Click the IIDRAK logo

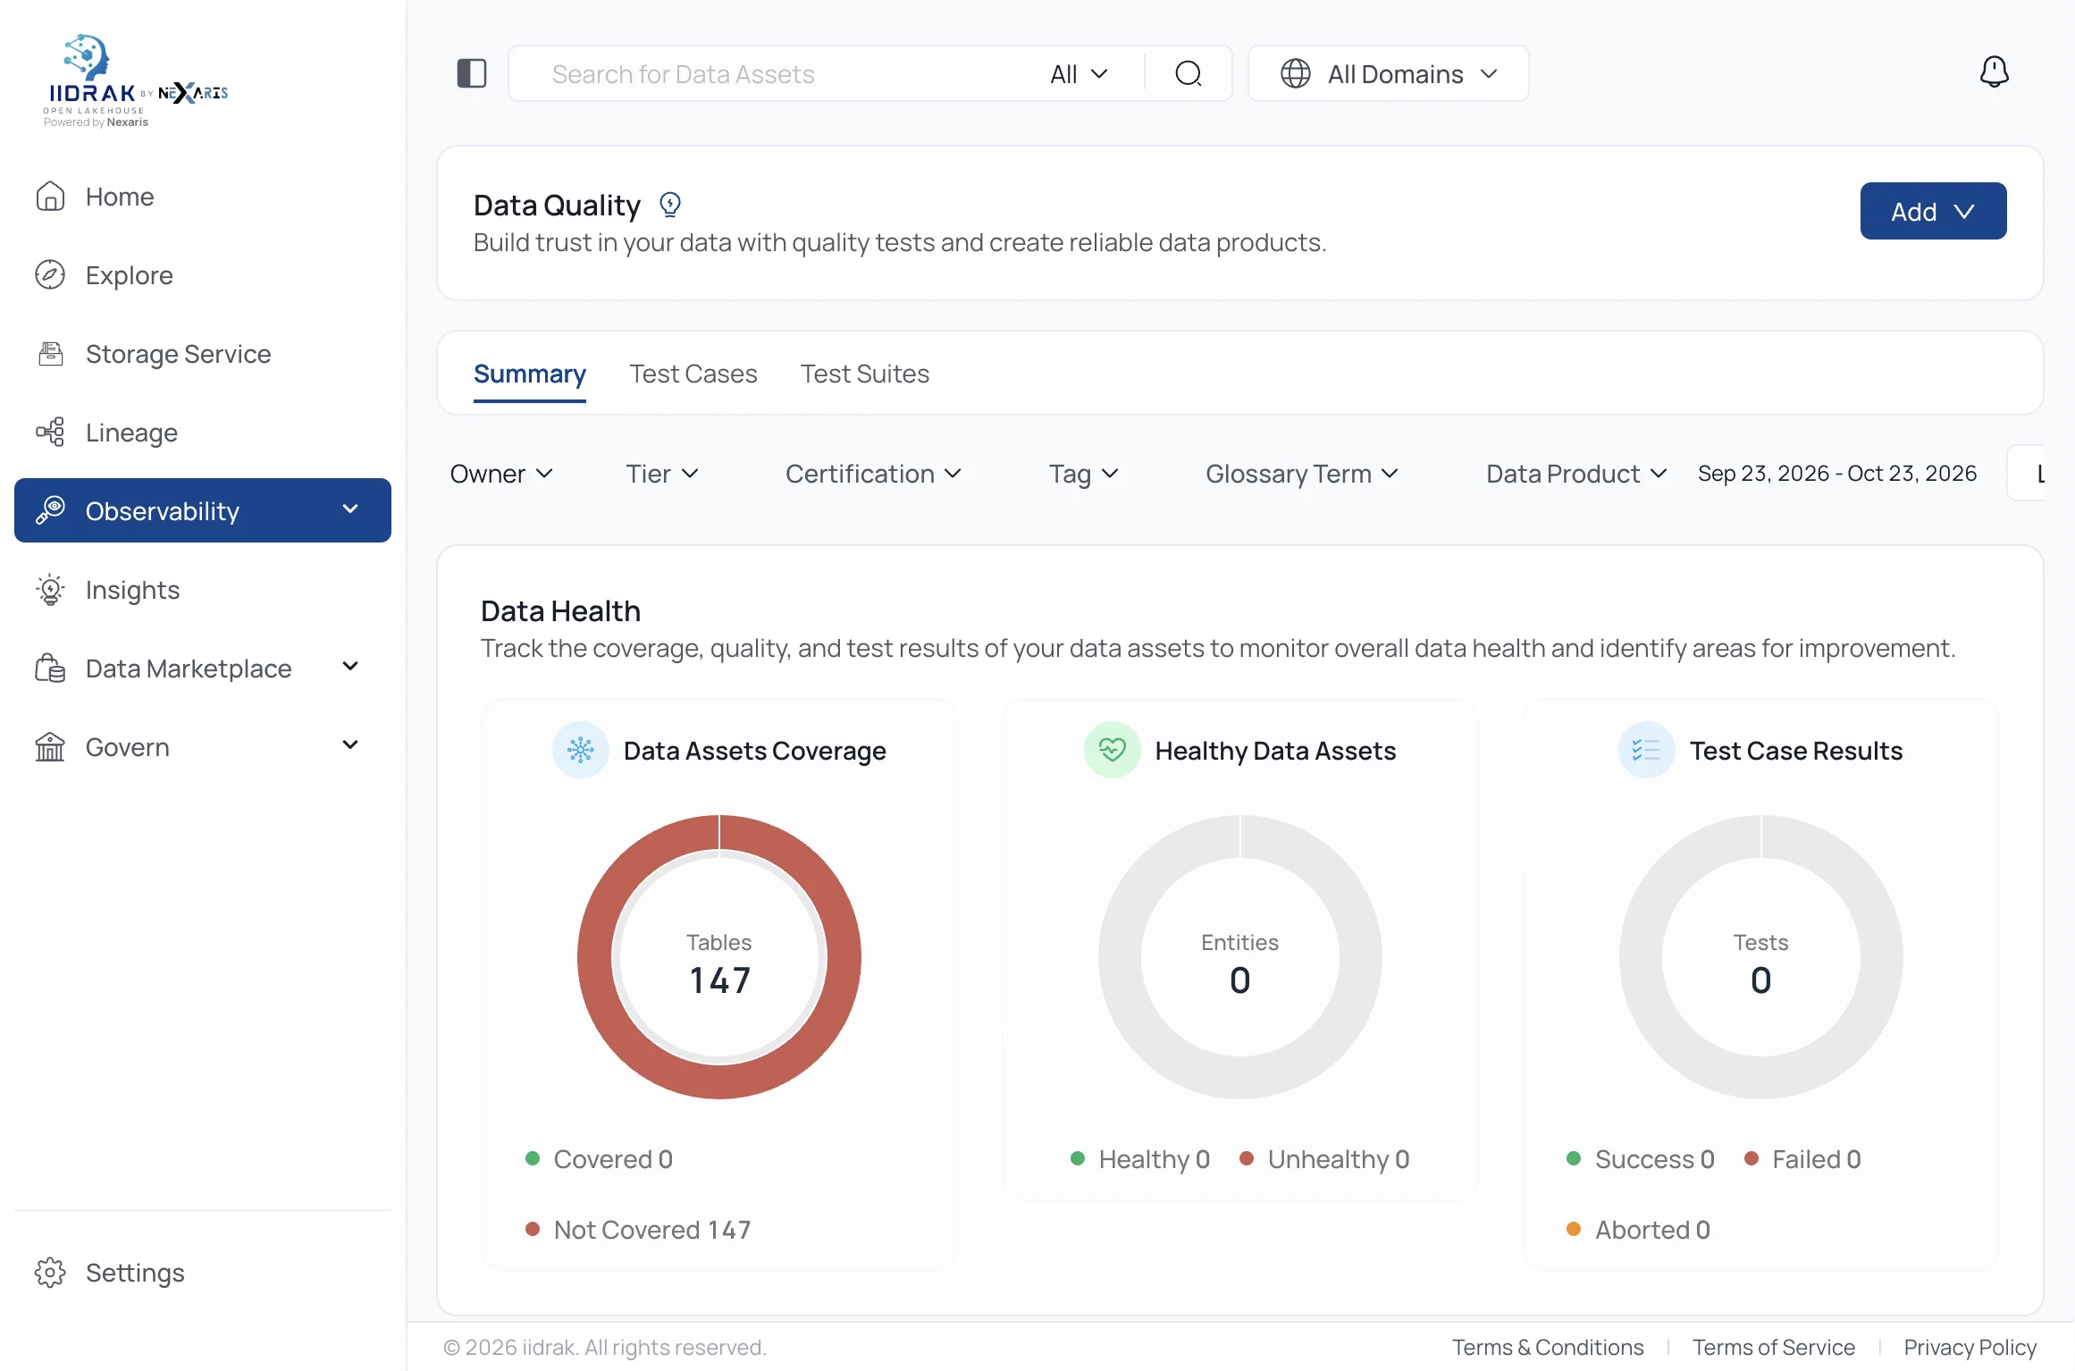click(136, 81)
